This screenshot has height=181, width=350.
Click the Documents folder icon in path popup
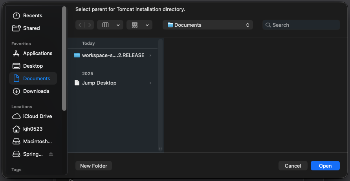170,25
